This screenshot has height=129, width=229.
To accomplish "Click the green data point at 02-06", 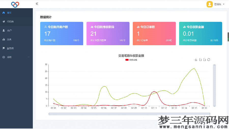I will pyautogui.click(x=104, y=86).
